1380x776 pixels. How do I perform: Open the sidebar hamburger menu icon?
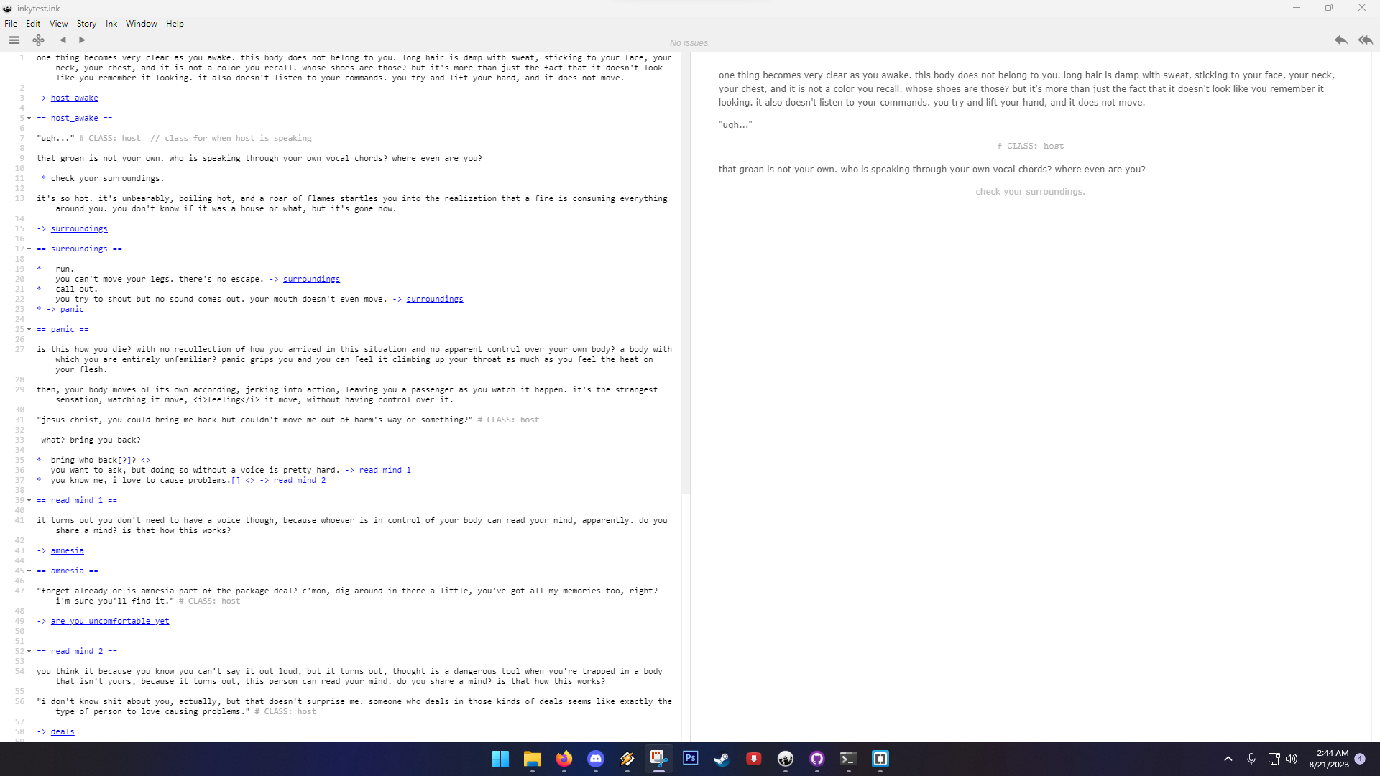(x=14, y=40)
